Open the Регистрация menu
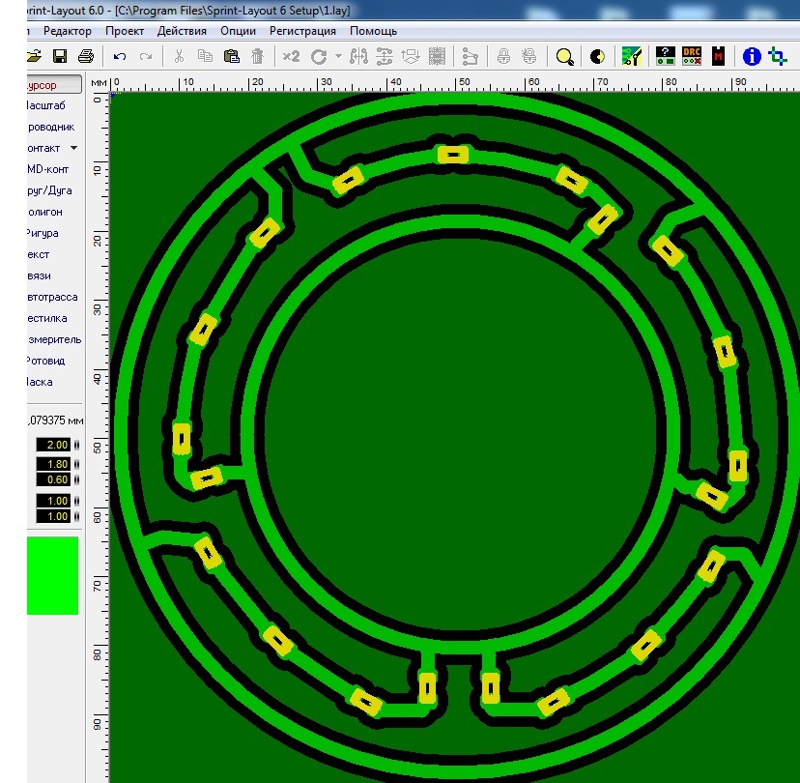 pyautogui.click(x=302, y=31)
